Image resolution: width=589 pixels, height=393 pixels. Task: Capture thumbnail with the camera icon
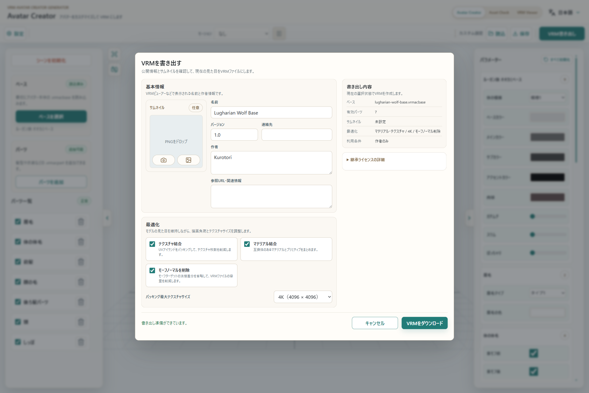pos(164,160)
